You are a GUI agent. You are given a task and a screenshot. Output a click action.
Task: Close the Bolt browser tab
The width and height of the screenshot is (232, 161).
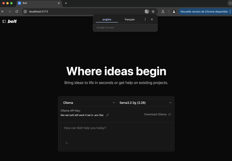click(x=59, y=3)
